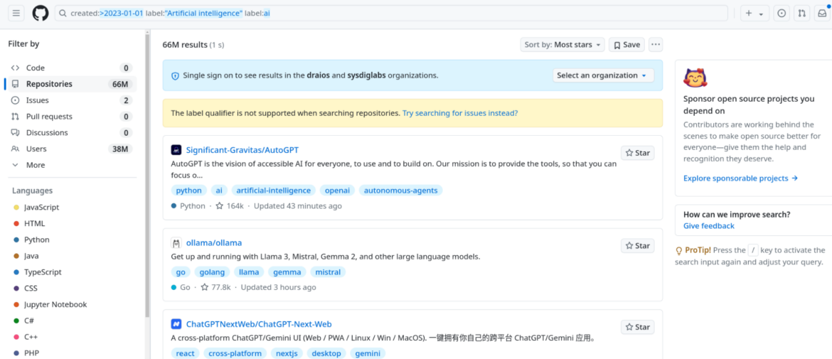The height and width of the screenshot is (359, 832).
Task: Click the nextjs topic tag
Action: tap(287, 353)
